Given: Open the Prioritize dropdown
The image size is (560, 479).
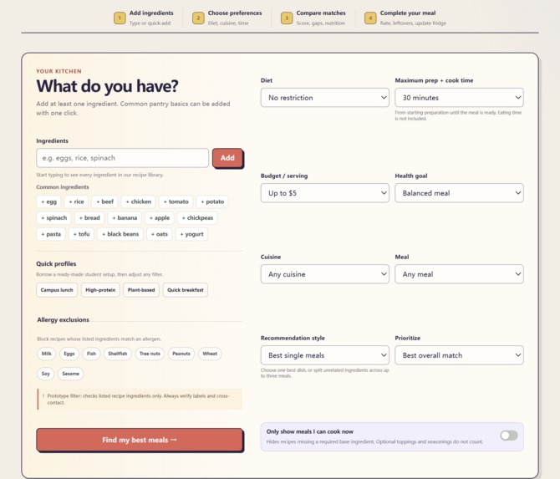Looking at the screenshot, I should [459, 355].
